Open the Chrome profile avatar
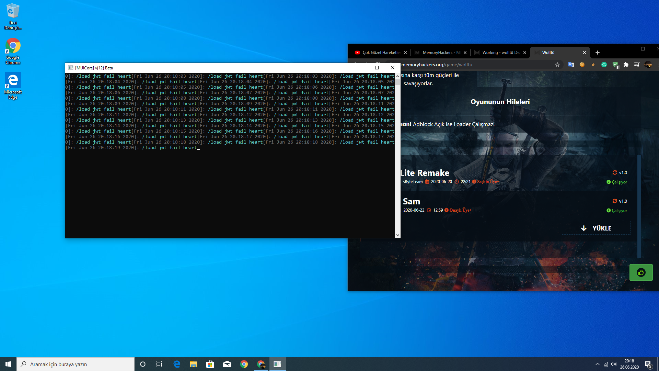This screenshot has width=659, height=371. 648,65
